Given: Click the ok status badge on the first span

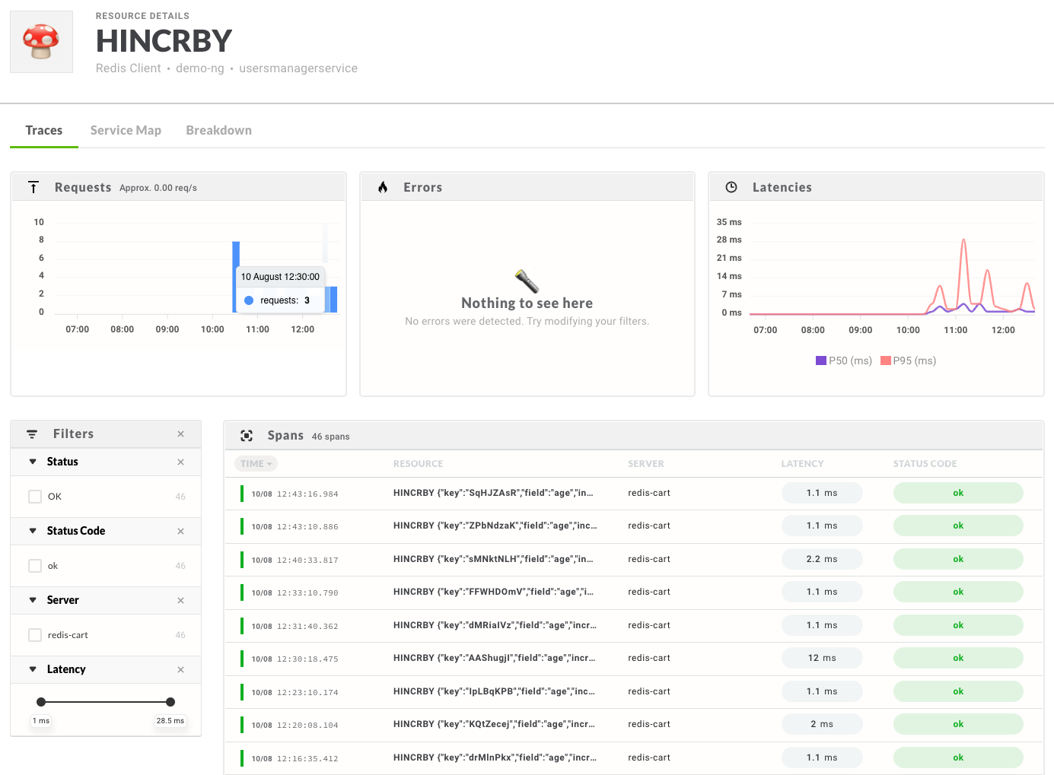Looking at the screenshot, I should pos(958,492).
